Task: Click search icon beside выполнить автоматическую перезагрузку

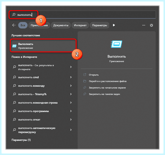Action: coord(14,130)
